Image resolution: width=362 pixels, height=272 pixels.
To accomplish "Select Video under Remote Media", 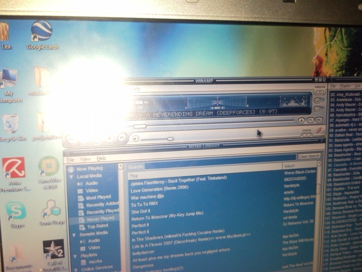I will [94, 248].
